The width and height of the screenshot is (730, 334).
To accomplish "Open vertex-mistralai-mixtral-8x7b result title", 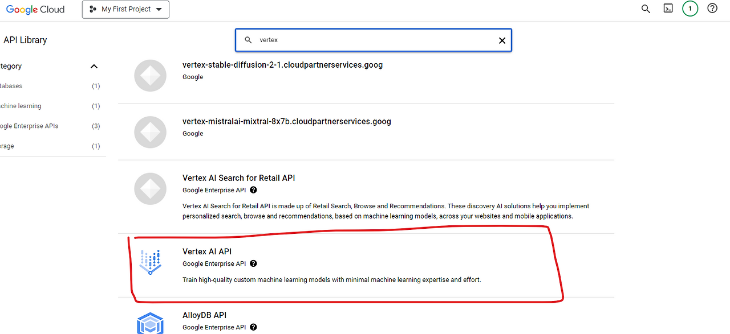I will pos(287,121).
